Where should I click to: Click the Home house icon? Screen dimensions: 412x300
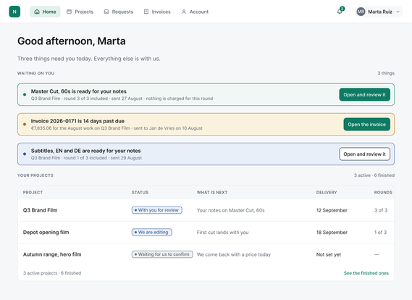coord(37,12)
